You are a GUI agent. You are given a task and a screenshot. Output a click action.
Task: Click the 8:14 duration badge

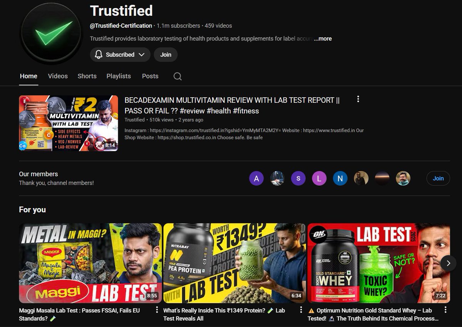click(110, 145)
